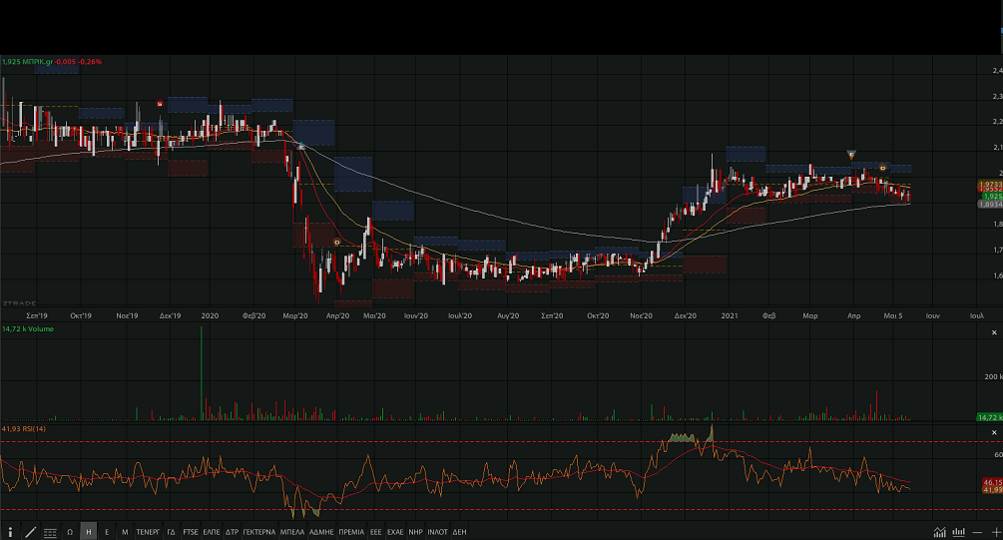This screenshot has height=540, width=1003.
Task: Zoom in with the plus icon
Action: click(x=995, y=532)
